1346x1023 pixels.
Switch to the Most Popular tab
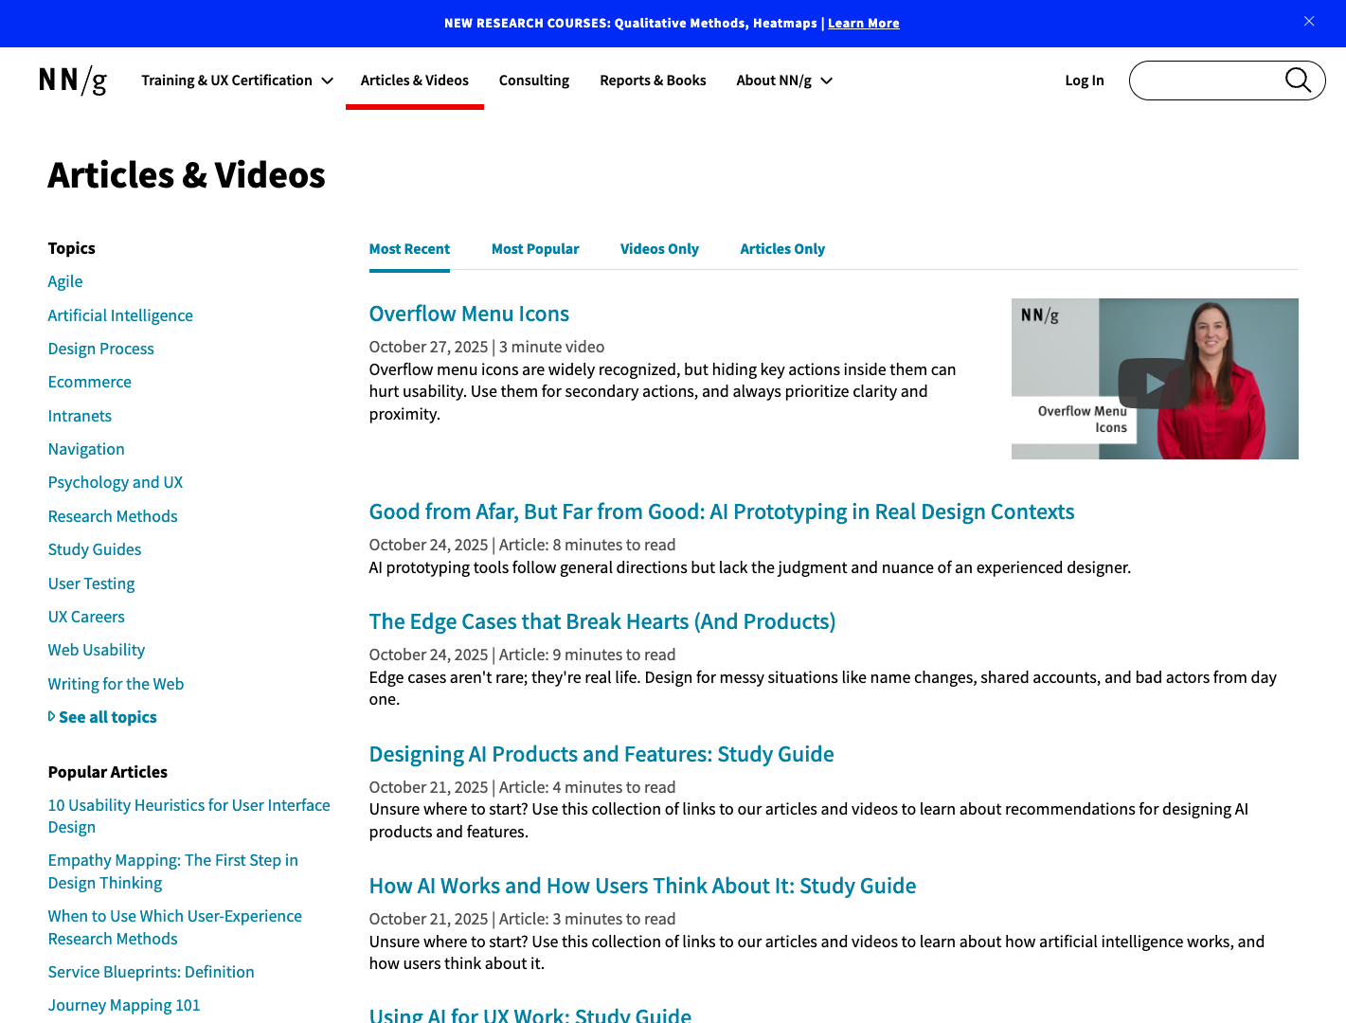point(535,248)
